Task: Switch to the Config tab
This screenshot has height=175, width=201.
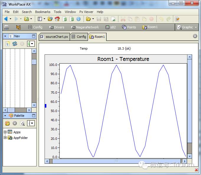Action: tap(79, 37)
